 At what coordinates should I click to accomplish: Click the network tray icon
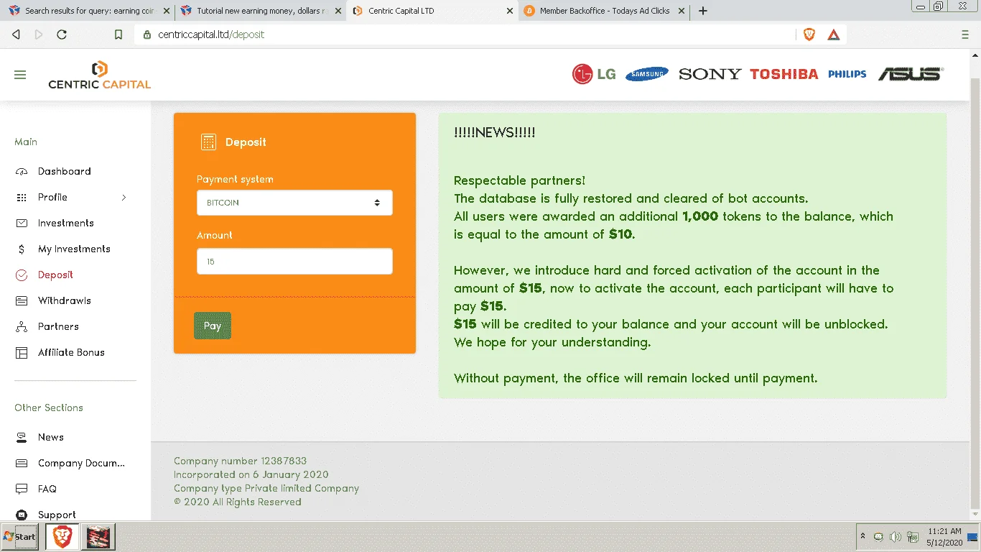point(913,537)
